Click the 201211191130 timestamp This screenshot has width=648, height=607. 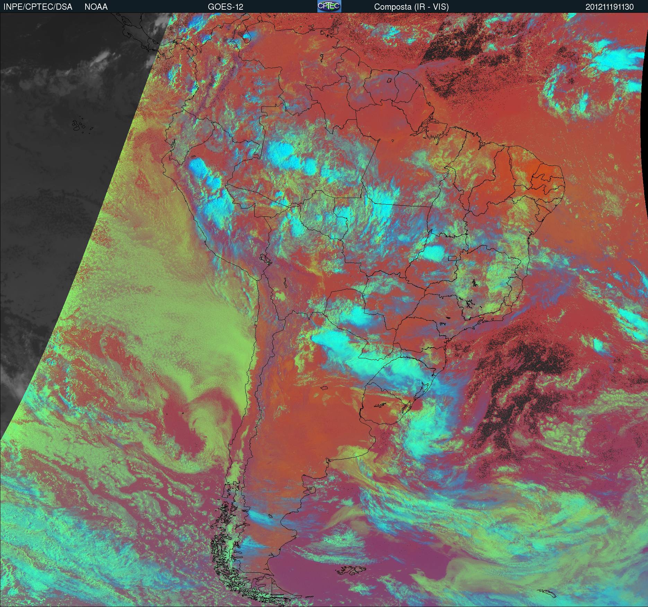pyautogui.click(x=610, y=7)
